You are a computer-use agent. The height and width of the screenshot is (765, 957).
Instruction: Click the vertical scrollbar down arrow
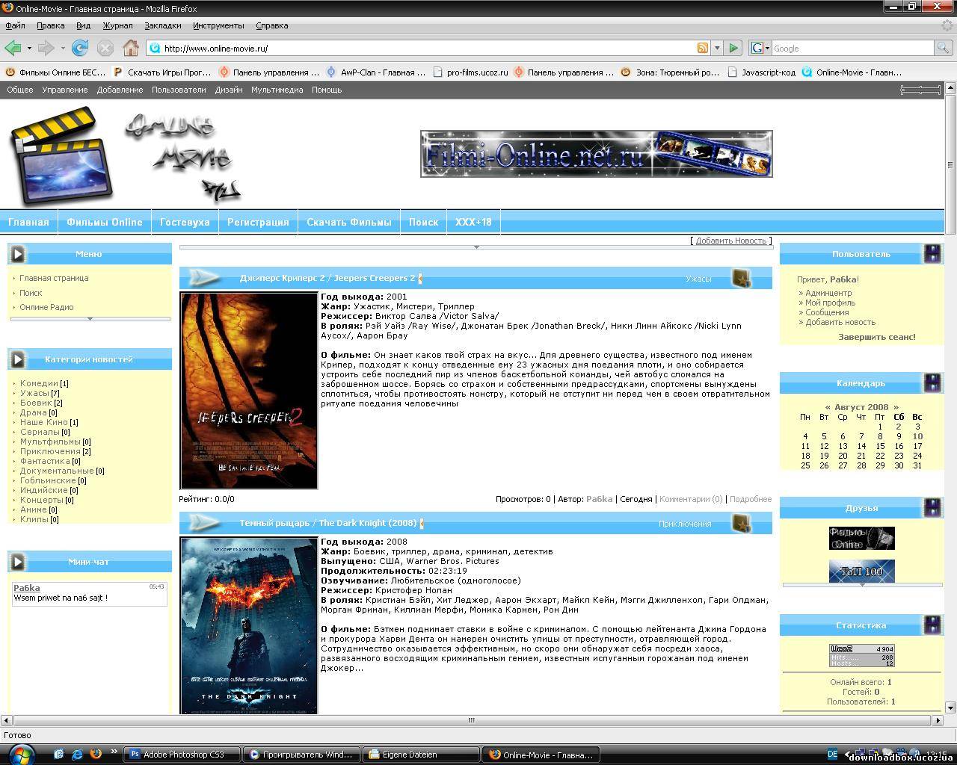coord(950,707)
